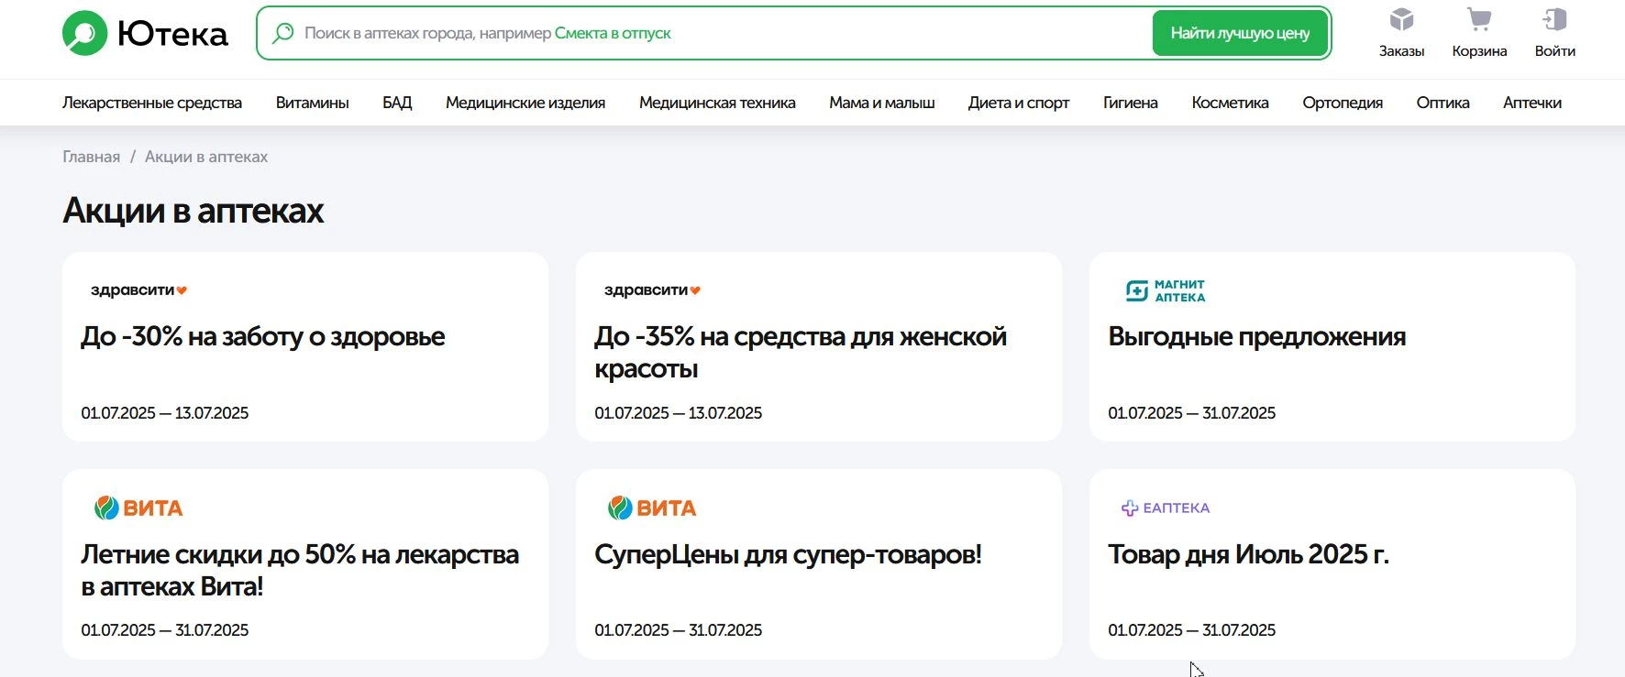1625x677 pixels.
Task: Click the Войти label
Action: coord(1555,51)
